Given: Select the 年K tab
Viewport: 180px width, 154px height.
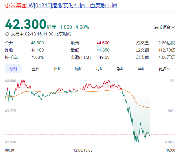Looking at the screenshot, I should pyautogui.click(x=141, y=69).
